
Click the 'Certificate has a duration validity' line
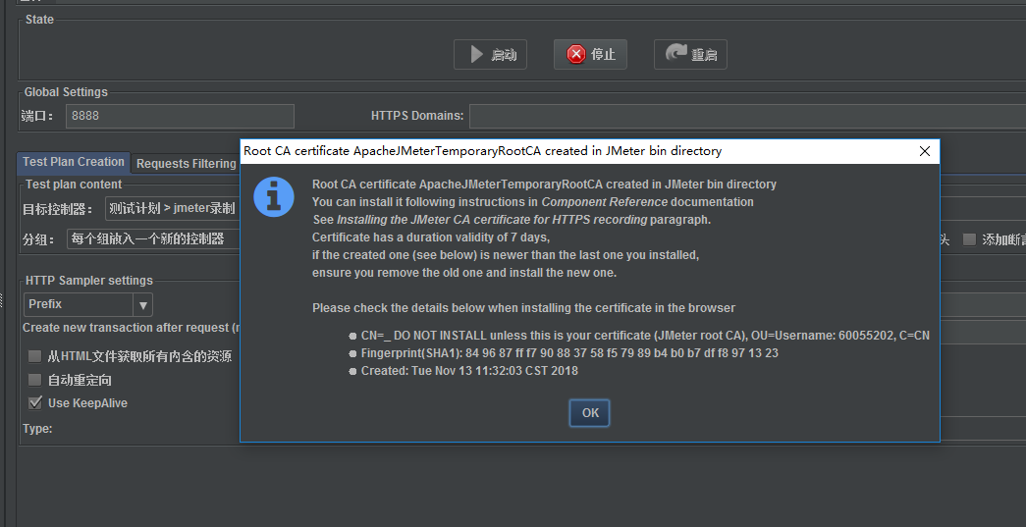(x=431, y=237)
